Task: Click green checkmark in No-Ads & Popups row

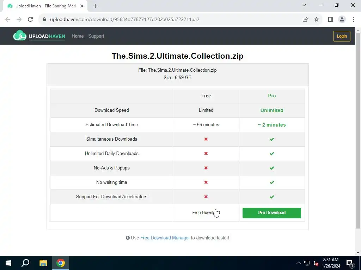Action: coord(272,168)
